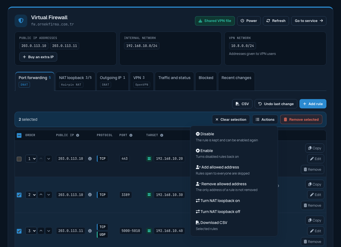The width and height of the screenshot is (341, 247).
Task: Switch to the NAT loopback tab
Action: click(75, 81)
